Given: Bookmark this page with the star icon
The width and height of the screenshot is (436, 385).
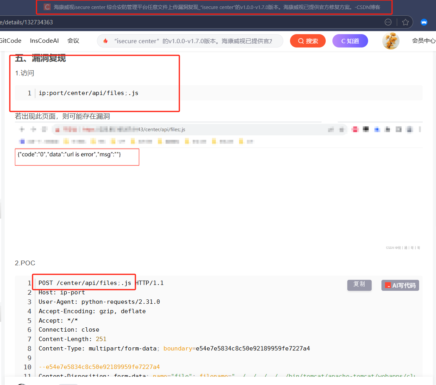Looking at the screenshot, I should 405,22.
